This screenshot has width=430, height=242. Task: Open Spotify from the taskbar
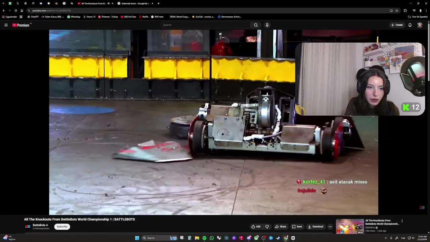[204, 238]
